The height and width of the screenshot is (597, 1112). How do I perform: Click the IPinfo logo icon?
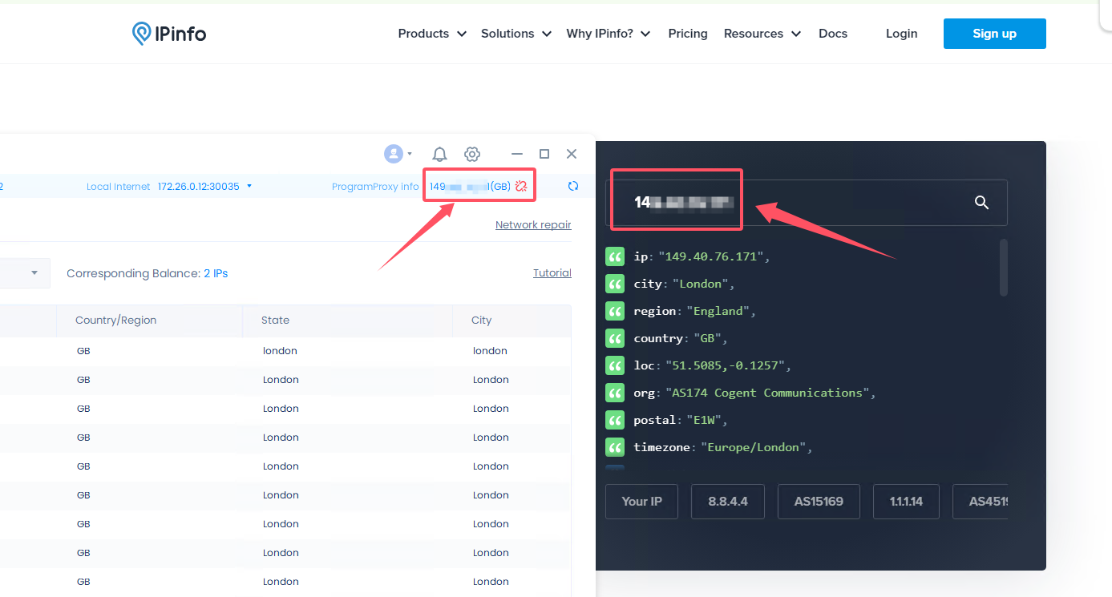142,34
